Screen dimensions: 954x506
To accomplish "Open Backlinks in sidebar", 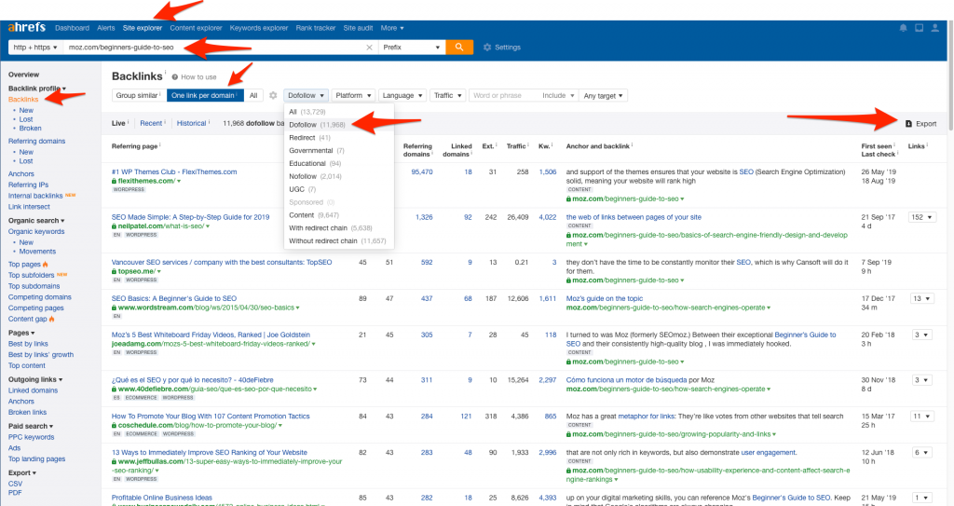I will pyautogui.click(x=23, y=100).
